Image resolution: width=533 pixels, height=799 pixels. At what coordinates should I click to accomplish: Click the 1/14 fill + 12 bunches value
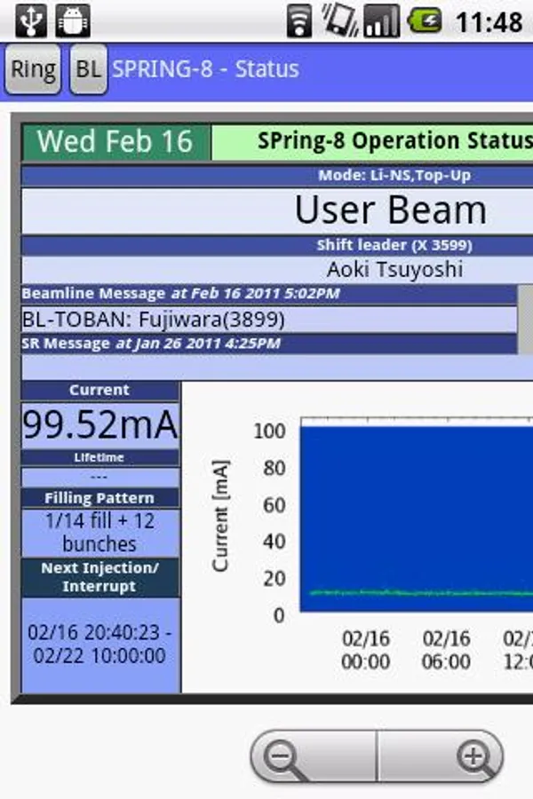(100, 533)
